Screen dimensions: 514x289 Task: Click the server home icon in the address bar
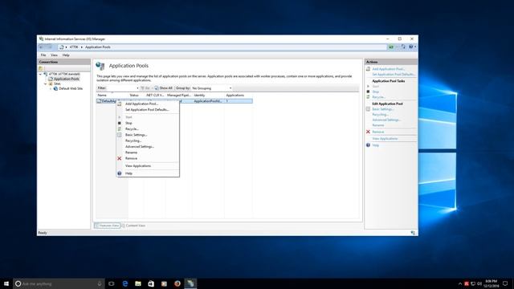pos(61,47)
